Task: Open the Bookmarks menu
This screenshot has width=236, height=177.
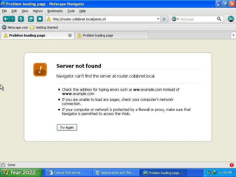Action: 55,11
